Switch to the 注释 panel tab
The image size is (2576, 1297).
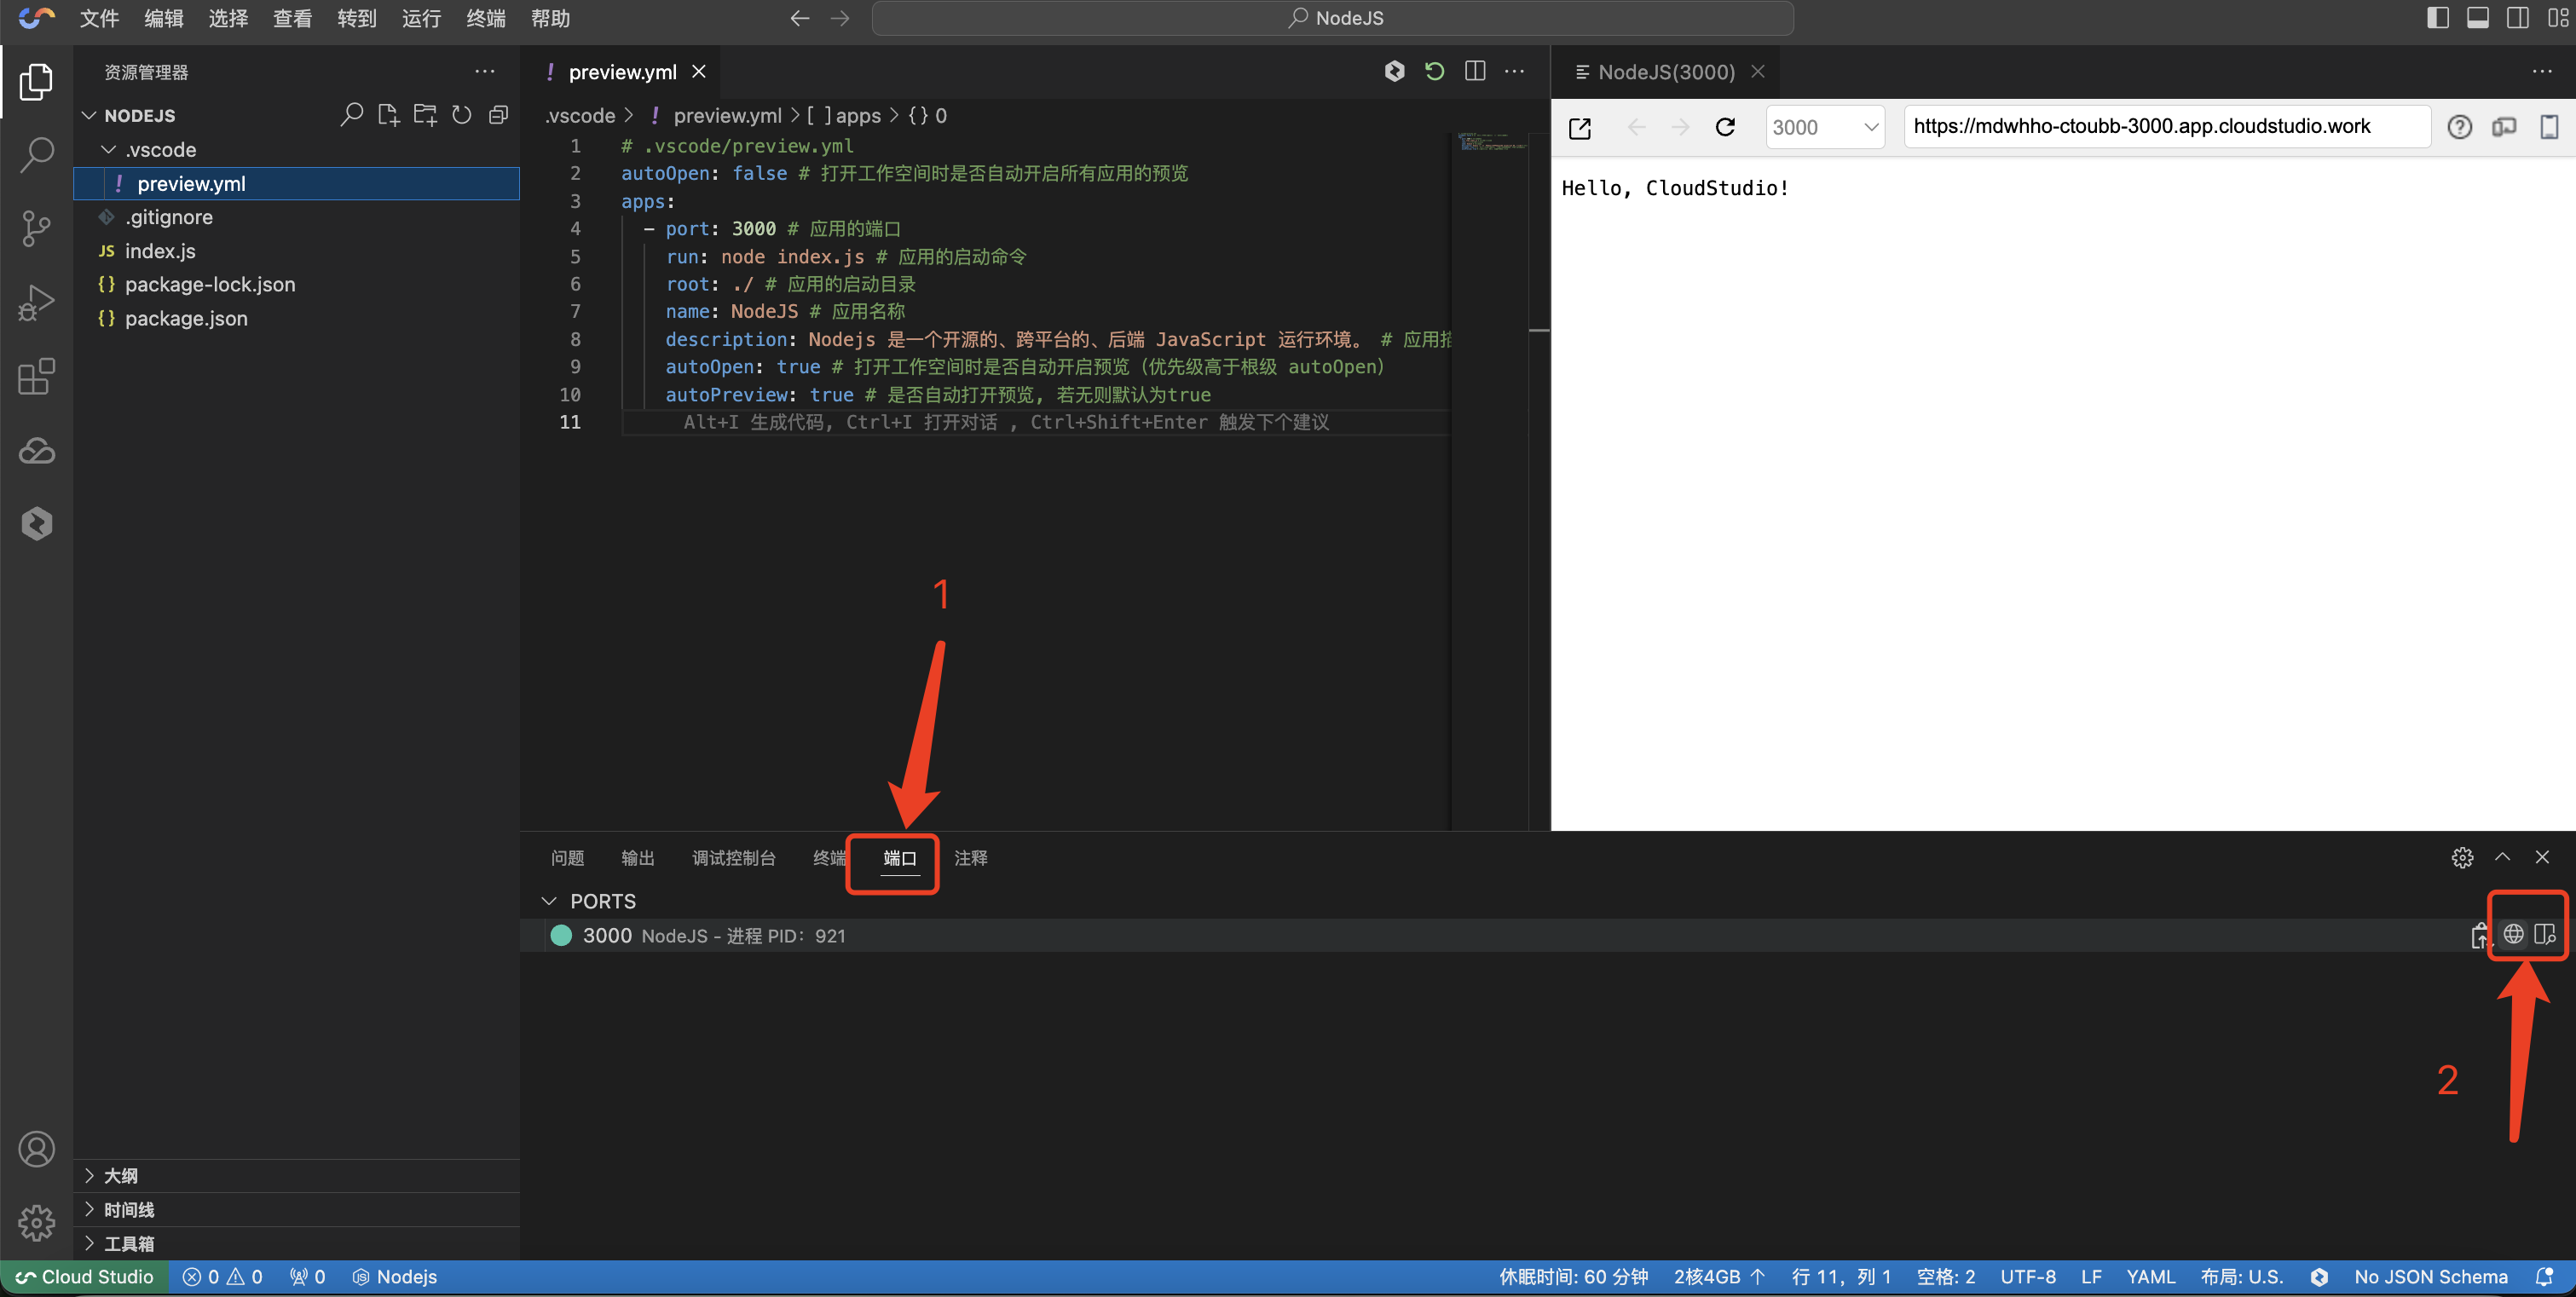pos(970,858)
